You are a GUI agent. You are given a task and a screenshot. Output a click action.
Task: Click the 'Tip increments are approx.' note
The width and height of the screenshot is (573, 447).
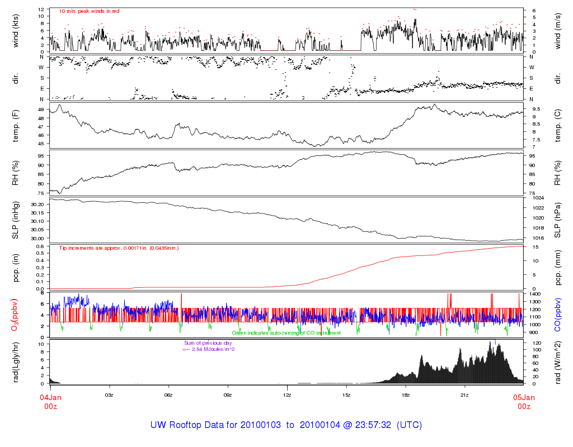(x=119, y=248)
